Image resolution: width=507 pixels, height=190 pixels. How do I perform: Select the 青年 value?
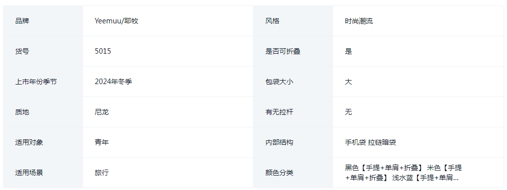point(101,142)
